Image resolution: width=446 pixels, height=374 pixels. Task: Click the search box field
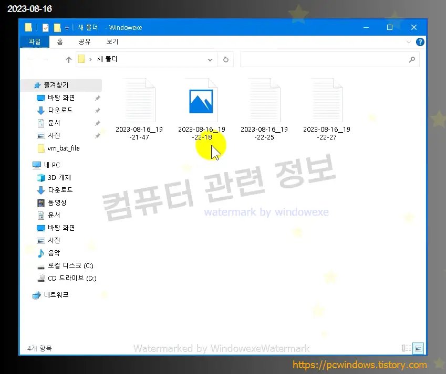tap(330, 60)
